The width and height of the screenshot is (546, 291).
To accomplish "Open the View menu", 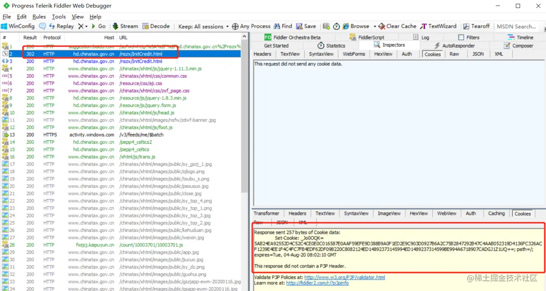I will pos(77,17).
